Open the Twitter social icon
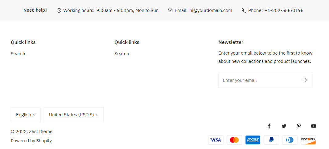The width and height of the screenshot is (329, 149). pyautogui.click(x=284, y=126)
